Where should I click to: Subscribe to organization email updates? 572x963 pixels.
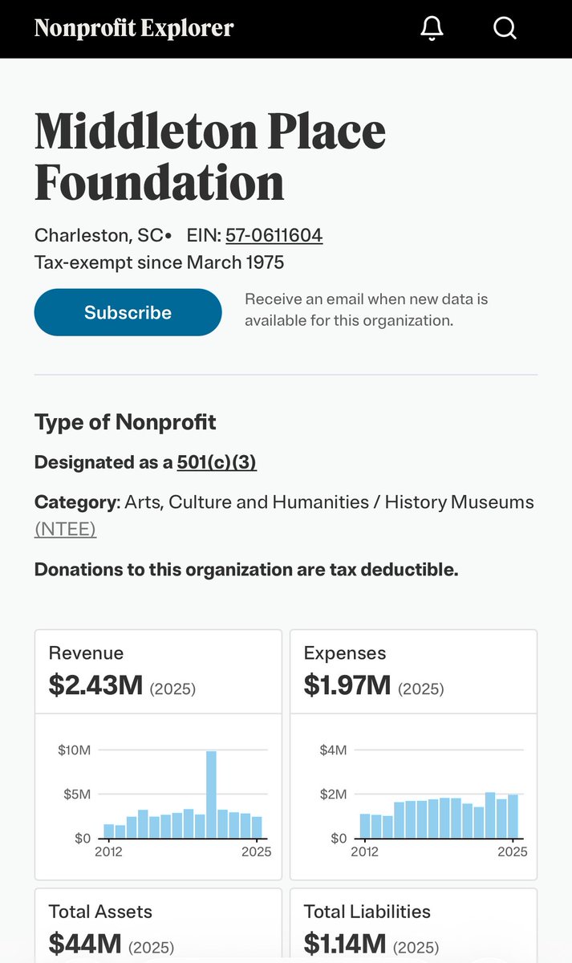[128, 312]
